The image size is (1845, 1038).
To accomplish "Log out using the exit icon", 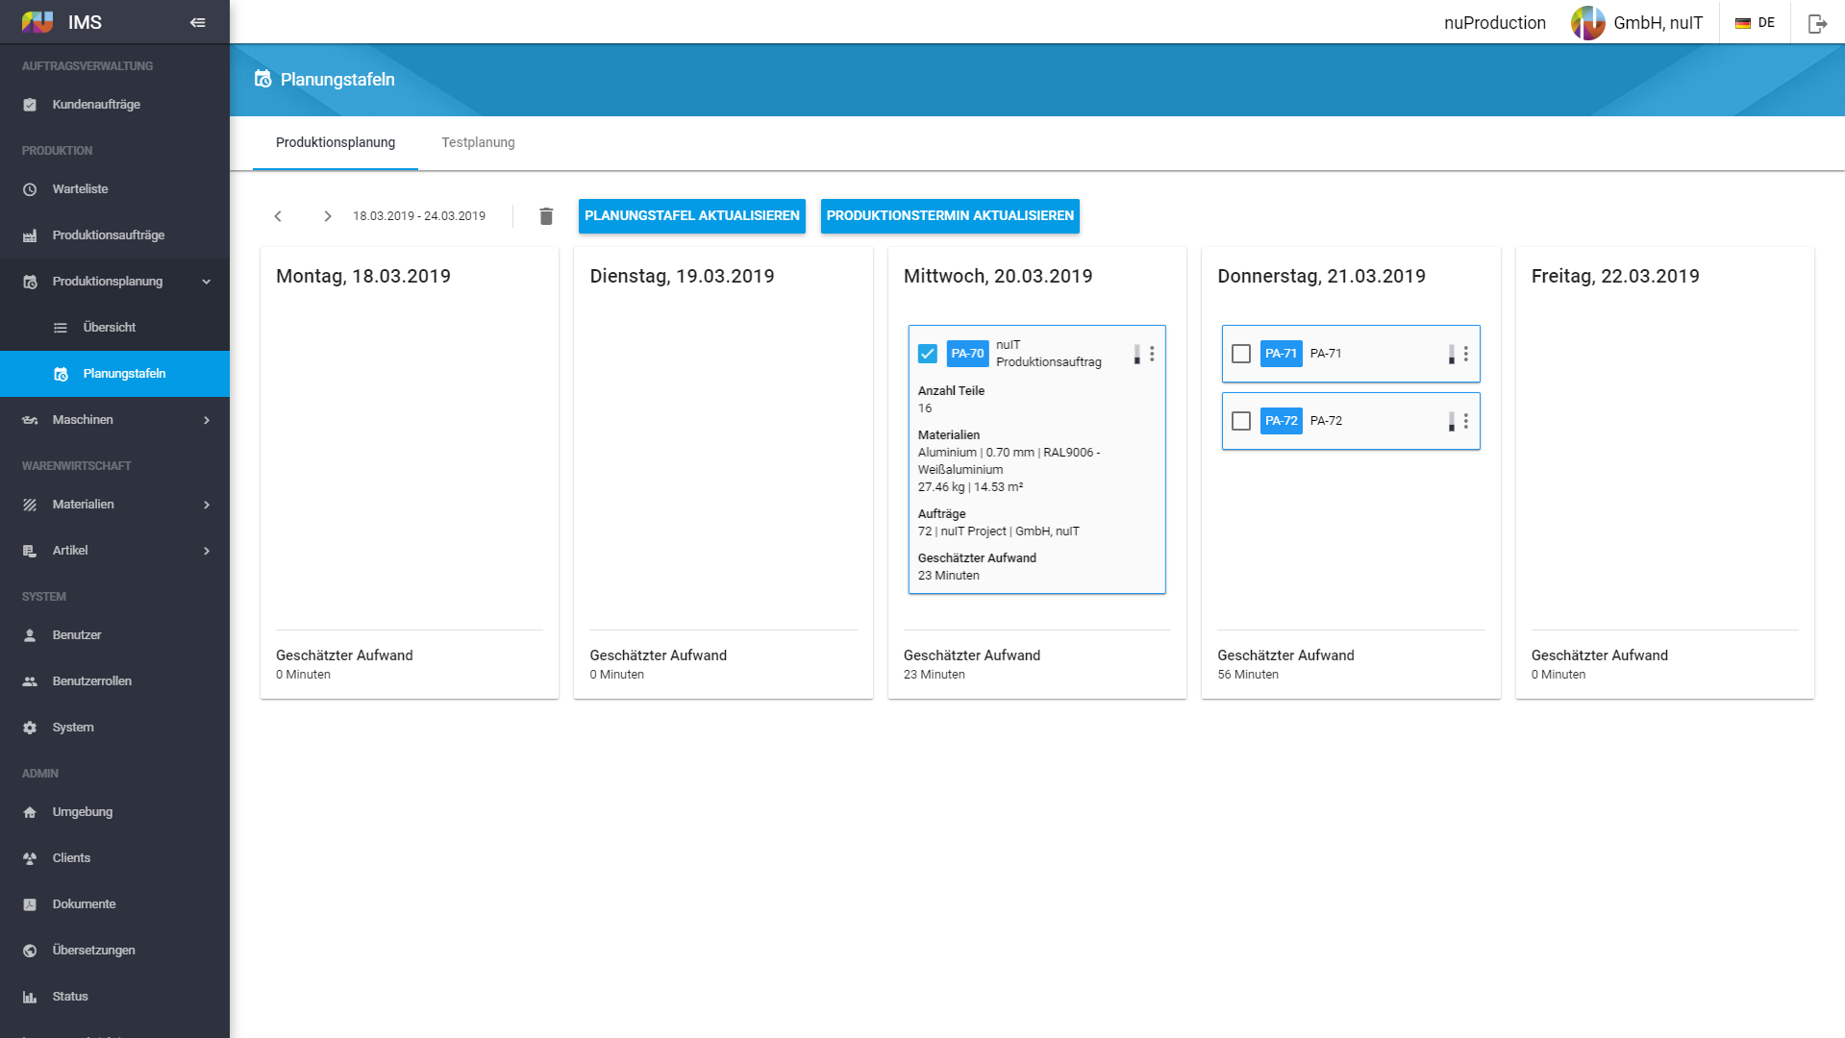I will (x=1817, y=23).
